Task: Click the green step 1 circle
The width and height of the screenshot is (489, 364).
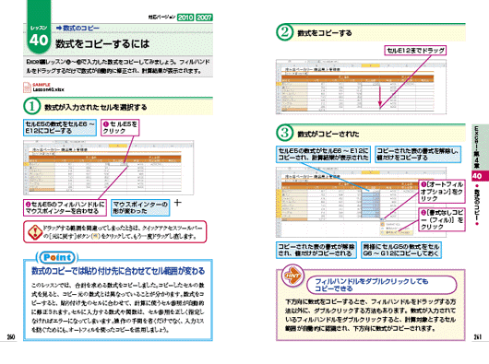Action: tap(31, 107)
